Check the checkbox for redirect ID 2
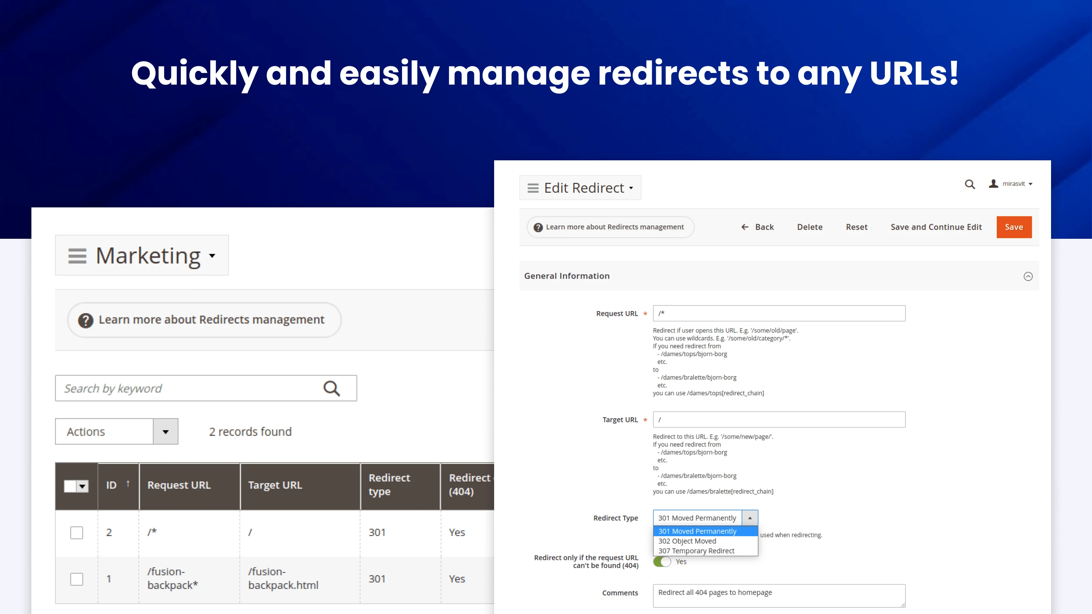The image size is (1092, 614). coord(77,532)
